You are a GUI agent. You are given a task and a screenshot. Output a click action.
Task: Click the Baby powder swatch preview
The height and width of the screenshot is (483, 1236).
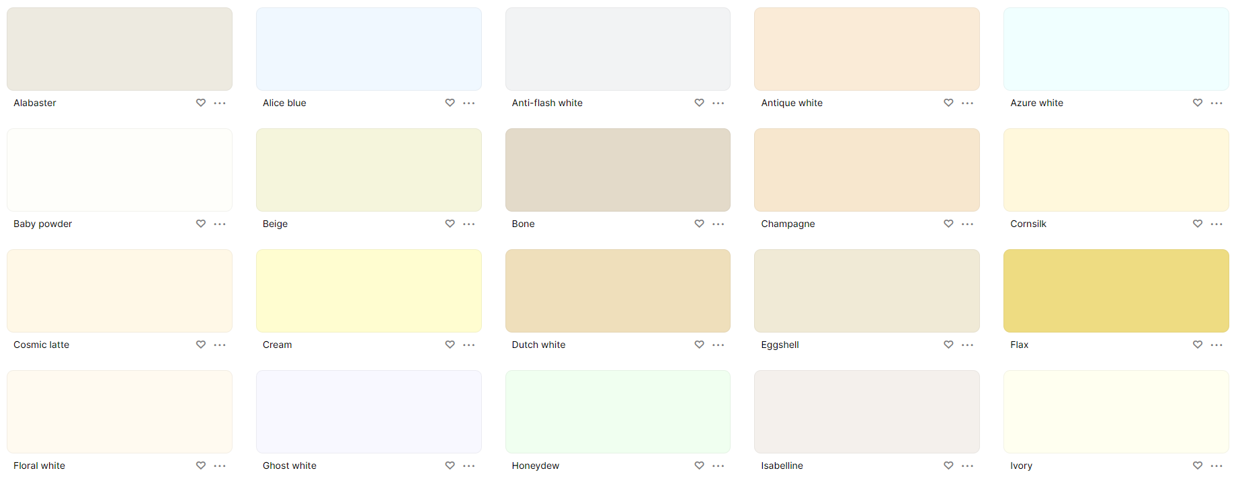pos(119,169)
